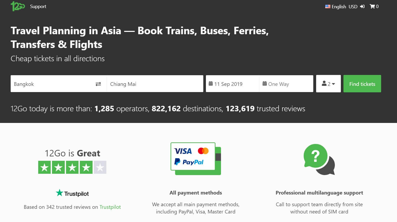Follow the green Trustpilot reviews link

coord(110,207)
